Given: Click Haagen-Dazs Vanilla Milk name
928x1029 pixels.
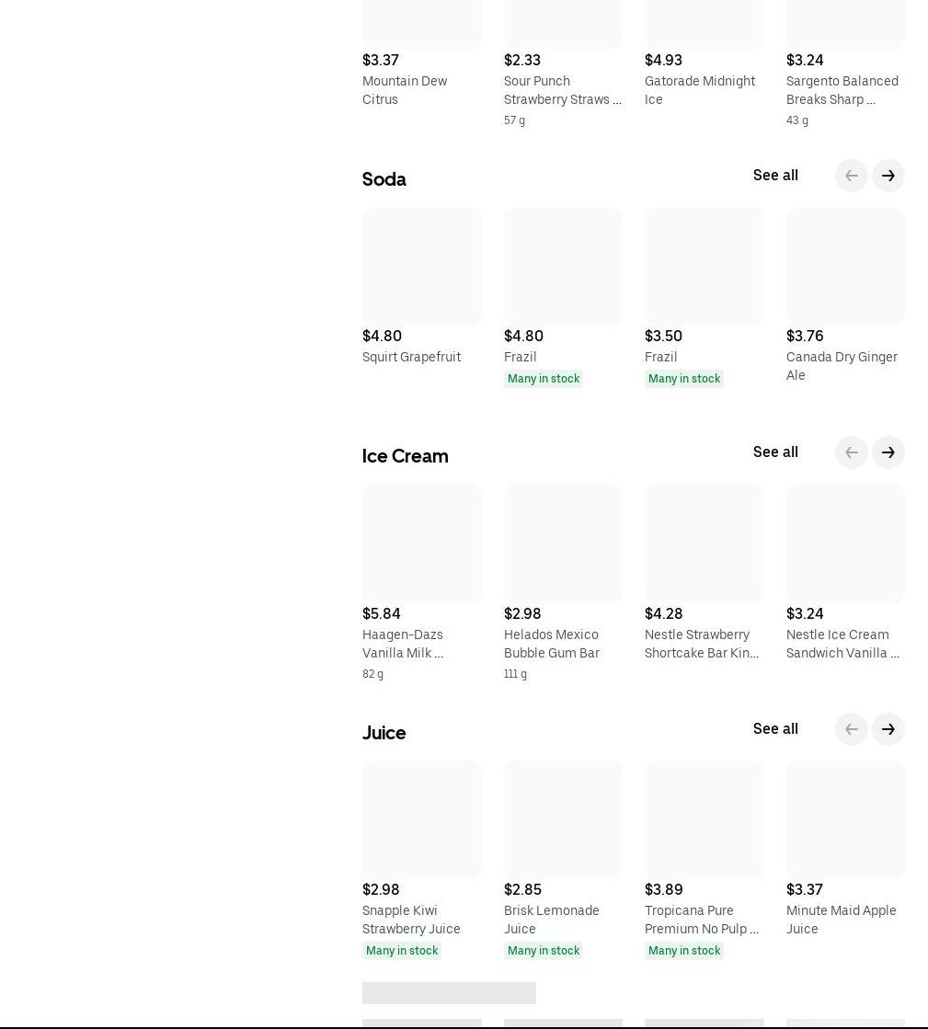Looking at the screenshot, I should [402, 644].
